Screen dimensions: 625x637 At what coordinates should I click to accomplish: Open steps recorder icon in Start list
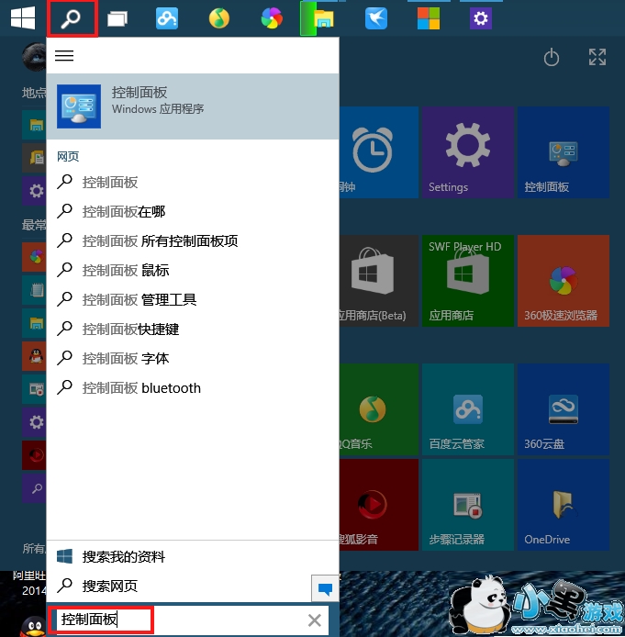coord(35,389)
